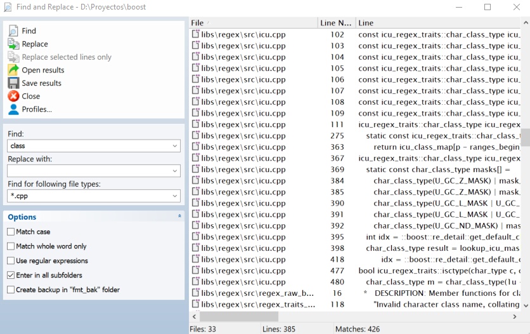This screenshot has width=530, height=334.
Task: Click the Find magnifier icon
Action: coord(13,30)
